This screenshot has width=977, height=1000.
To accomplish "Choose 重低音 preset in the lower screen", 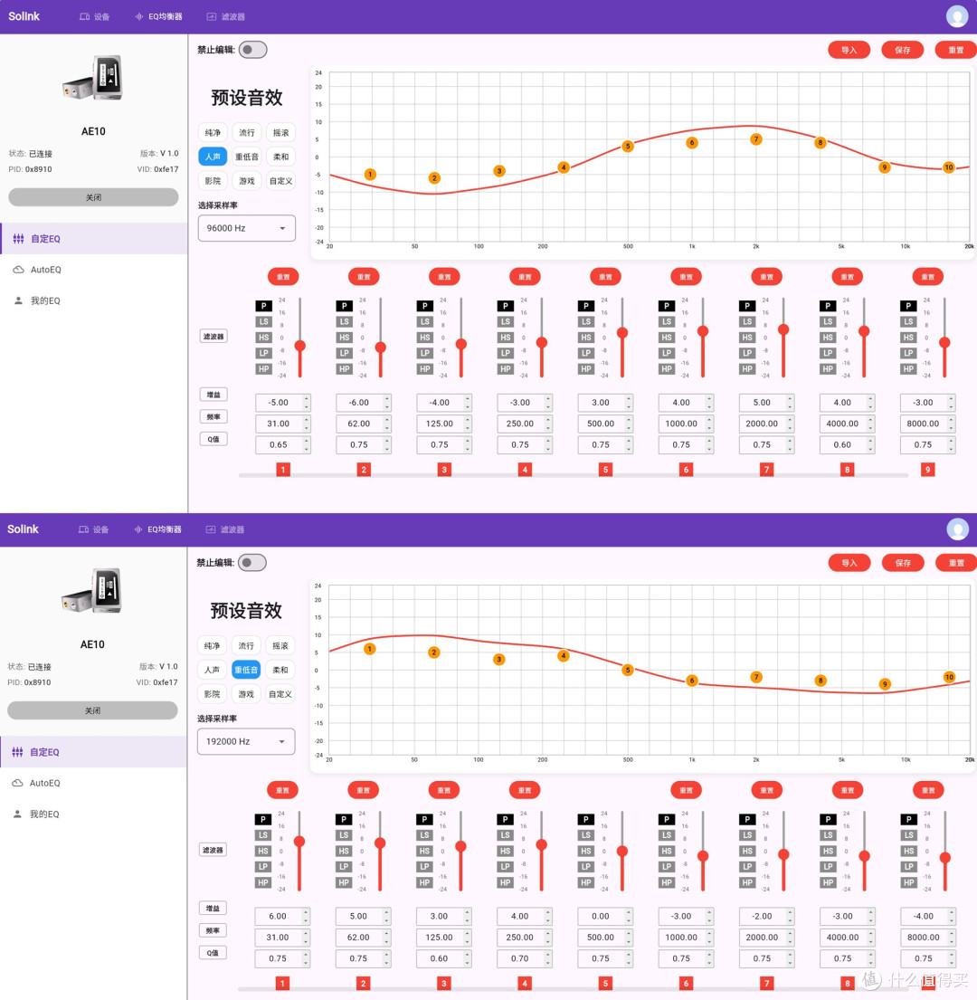I will click(x=246, y=670).
